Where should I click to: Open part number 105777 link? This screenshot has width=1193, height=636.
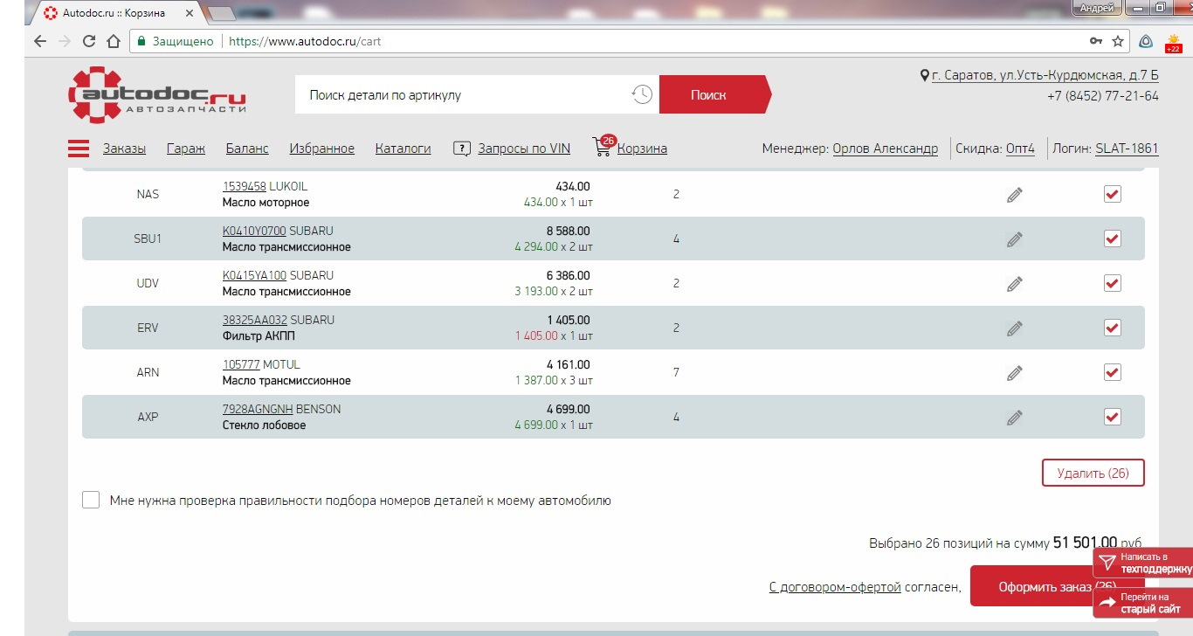tap(241, 364)
